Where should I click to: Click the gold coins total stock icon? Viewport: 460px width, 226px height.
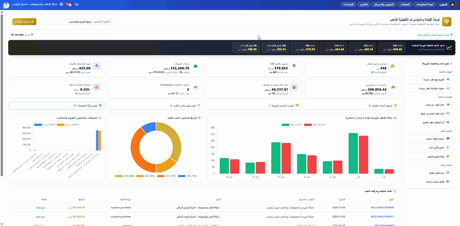pos(393,66)
